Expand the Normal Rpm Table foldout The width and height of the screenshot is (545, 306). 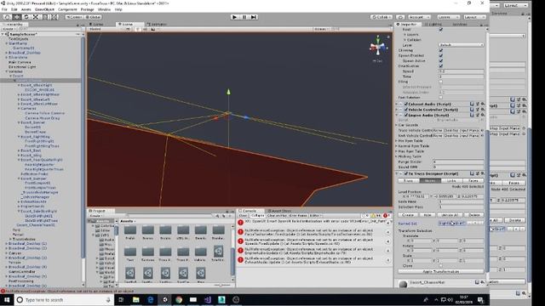coord(397,146)
